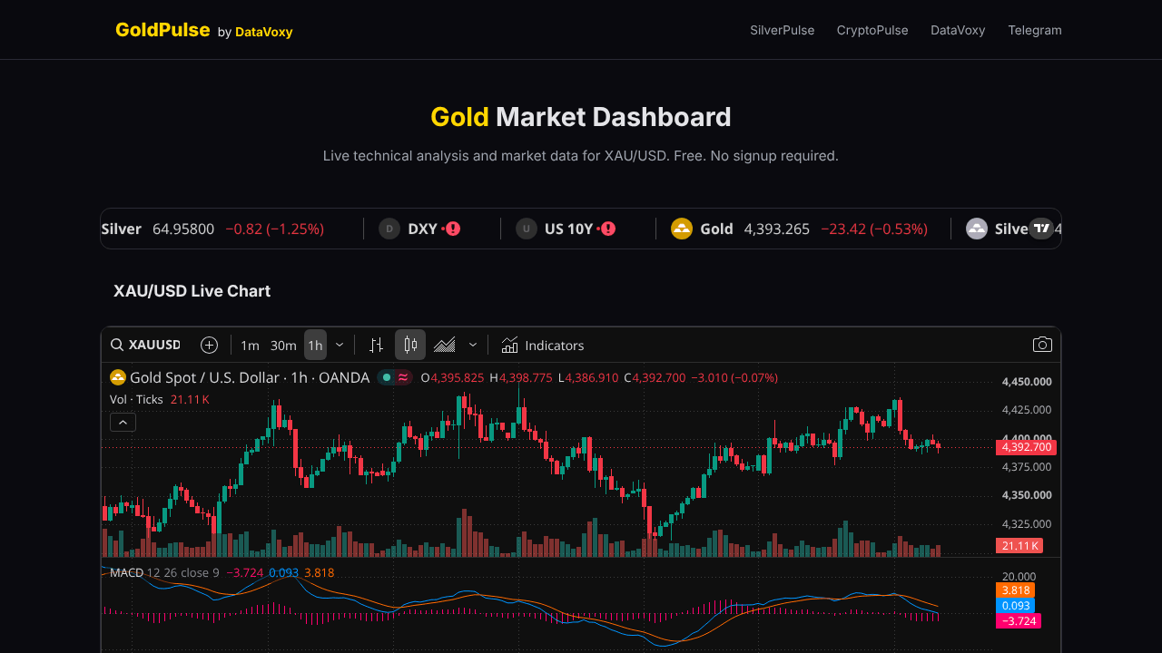Open the XAUUSD symbol search
This screenshot has height=653, width=1162.
(x=145, y=345)
